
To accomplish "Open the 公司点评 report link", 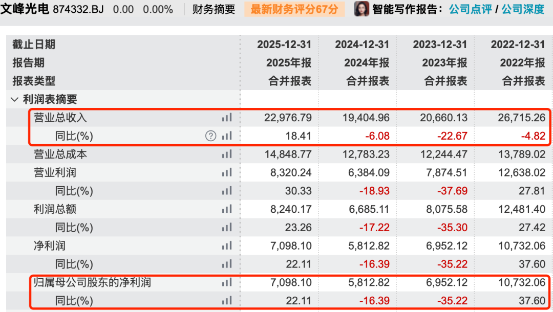I will pyautogui.click(x=470, y=9).
